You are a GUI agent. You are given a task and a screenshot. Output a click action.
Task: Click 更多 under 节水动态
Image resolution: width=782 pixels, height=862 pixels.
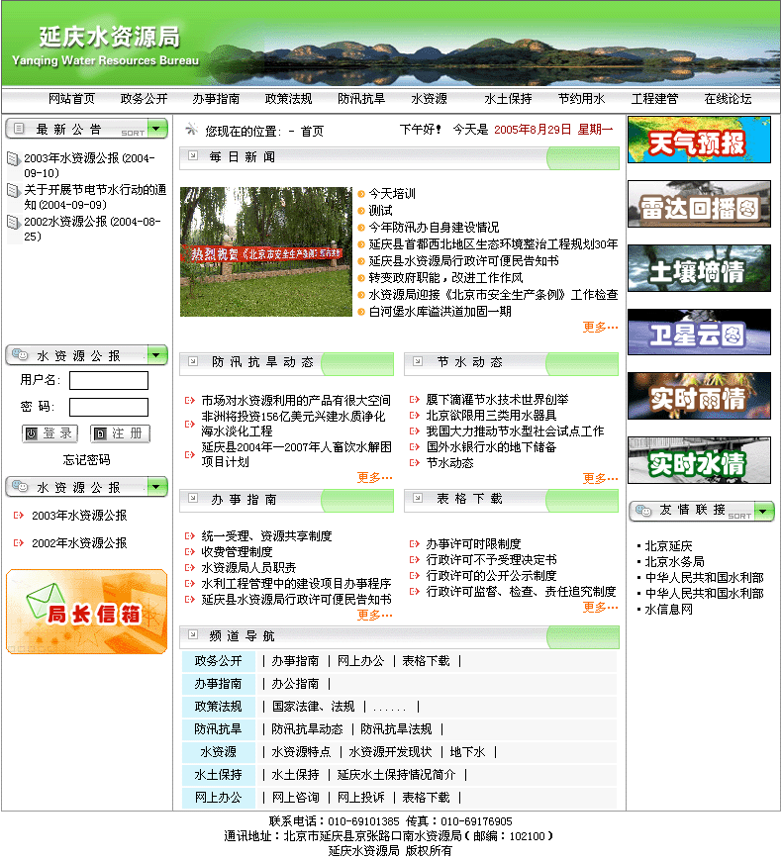(601, 479)
